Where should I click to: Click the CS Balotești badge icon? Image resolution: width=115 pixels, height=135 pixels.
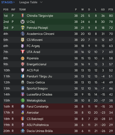pos(23,119)
